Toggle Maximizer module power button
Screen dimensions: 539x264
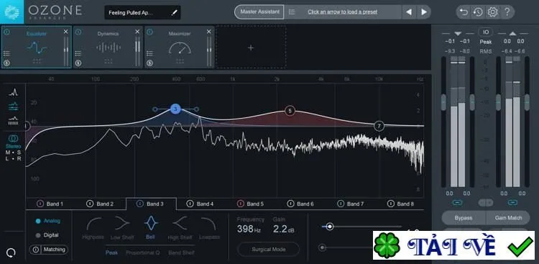(149, 32)
